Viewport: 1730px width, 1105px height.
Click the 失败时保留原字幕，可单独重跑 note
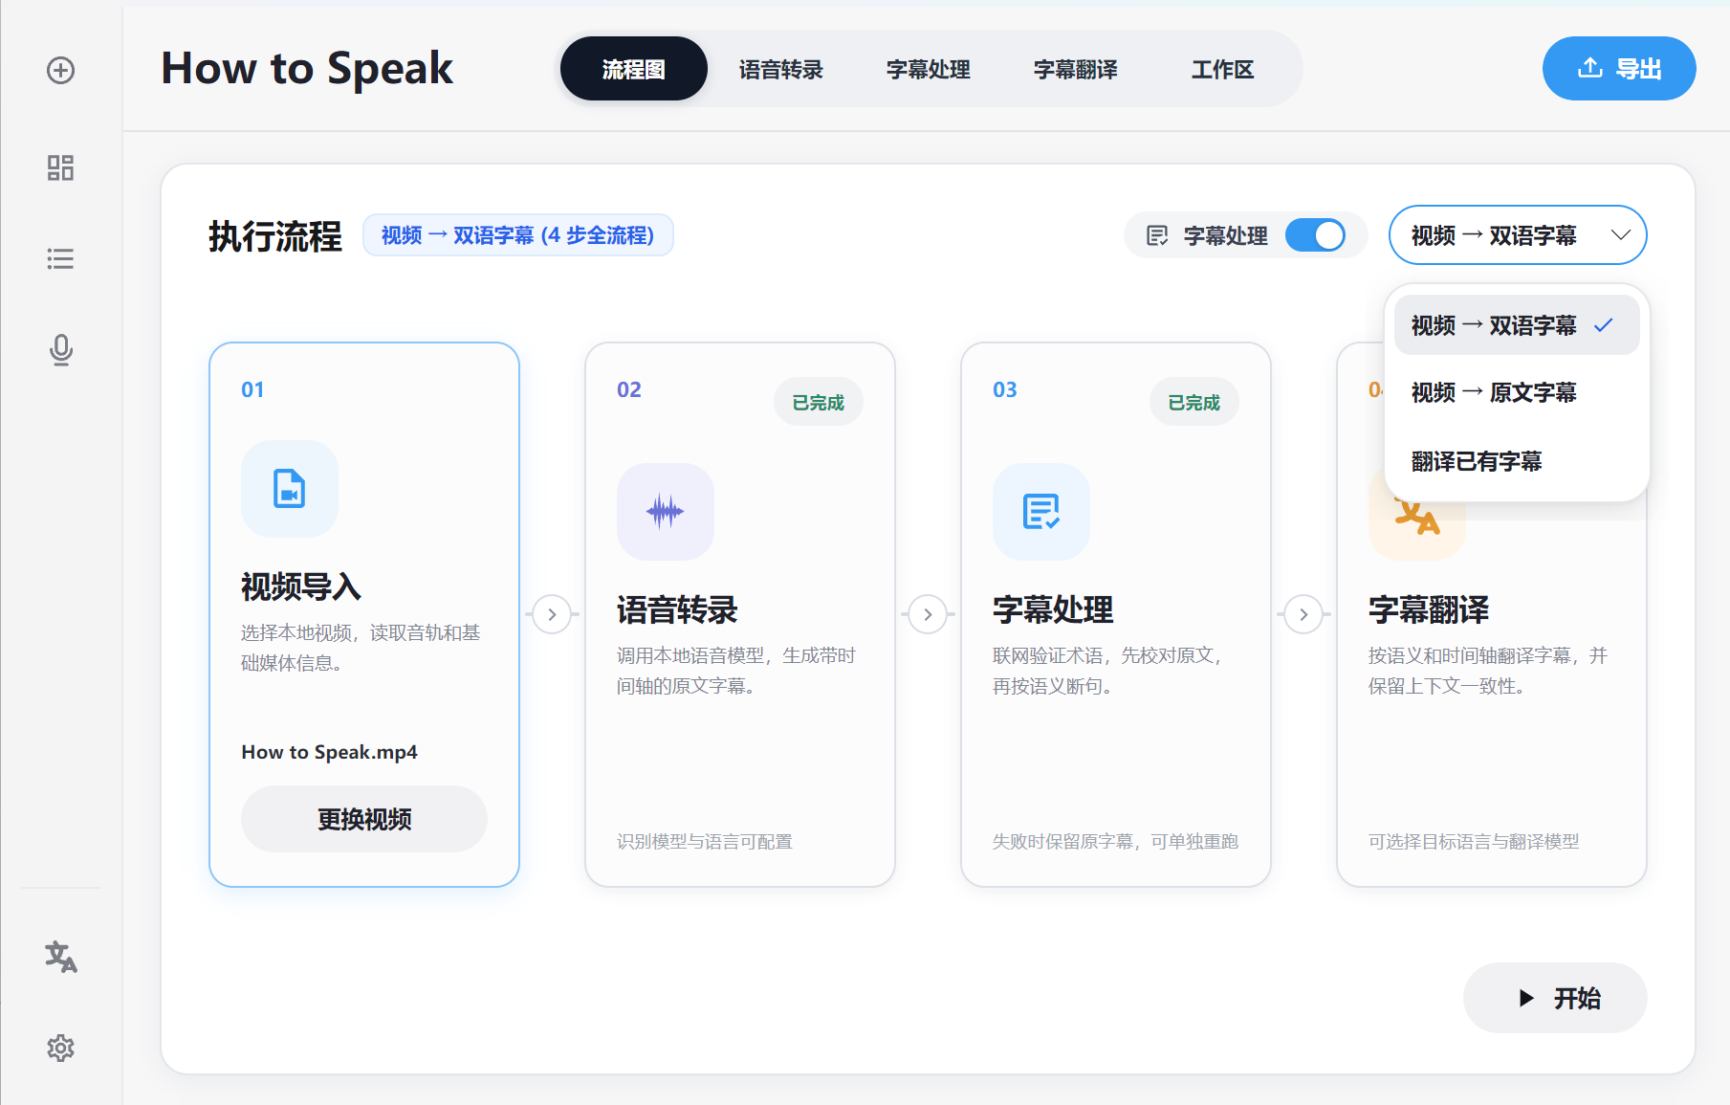tap(1115, 842)
